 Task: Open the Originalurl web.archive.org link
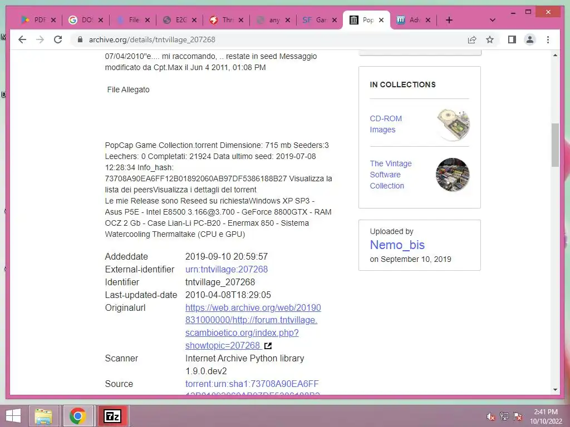point(253,326)
